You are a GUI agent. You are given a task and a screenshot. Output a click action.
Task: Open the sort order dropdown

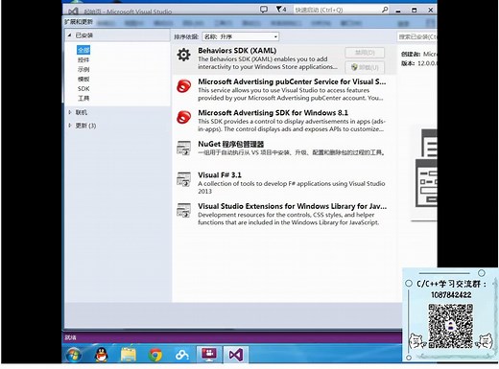click(x=241, y=36)
